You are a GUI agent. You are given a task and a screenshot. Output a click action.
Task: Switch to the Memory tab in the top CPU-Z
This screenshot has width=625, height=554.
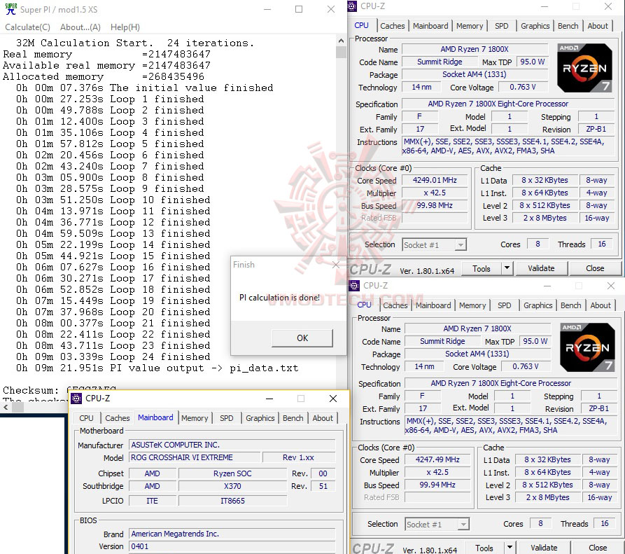tap(470, 25)
